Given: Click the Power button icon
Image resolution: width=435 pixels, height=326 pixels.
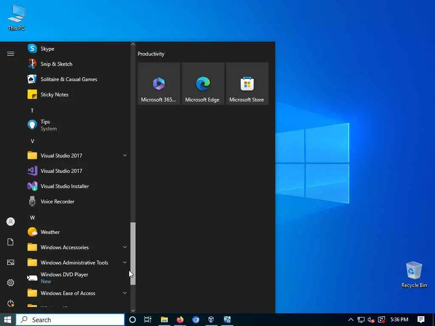Looking at the screenshot, I should click(x=11, y=303).
